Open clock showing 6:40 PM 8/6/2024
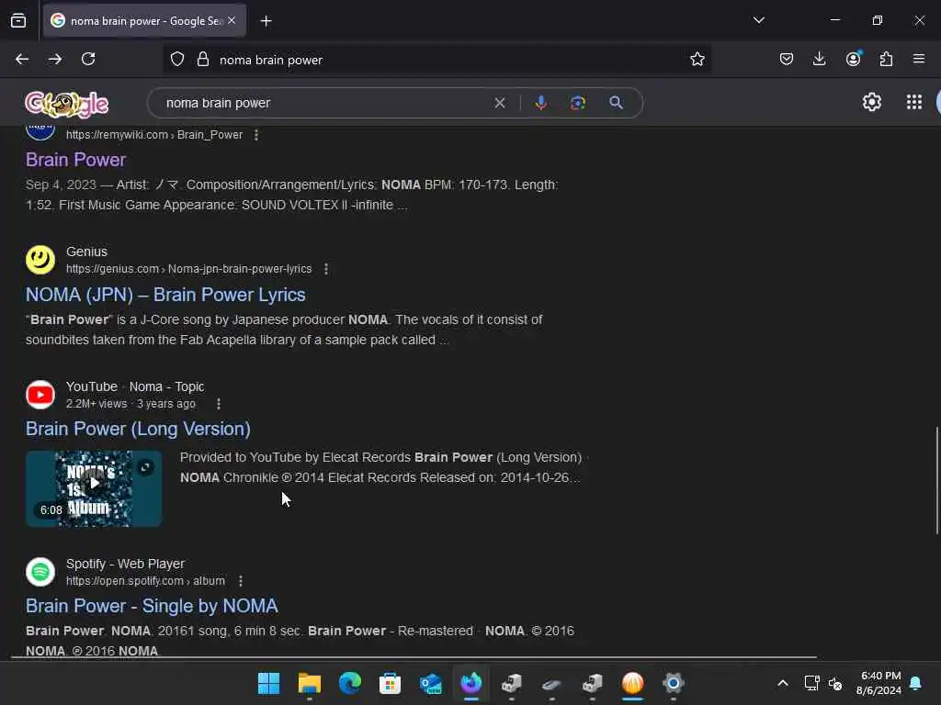Image resolution: width=941 pixels, height=705 pixels. (879, 683)
